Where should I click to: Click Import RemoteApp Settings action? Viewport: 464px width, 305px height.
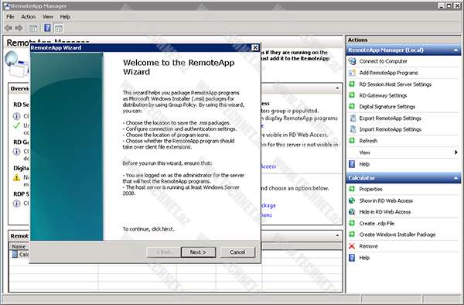(390, 130)
